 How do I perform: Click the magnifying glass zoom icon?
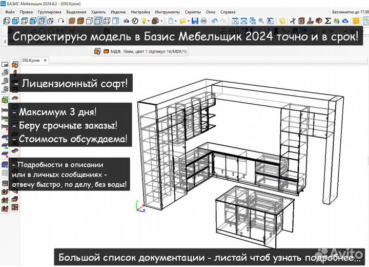tap(261, 21)
